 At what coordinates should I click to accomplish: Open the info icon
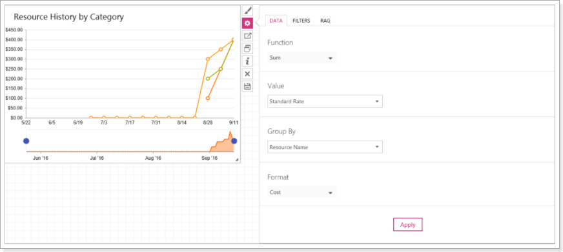pos(247,61)
